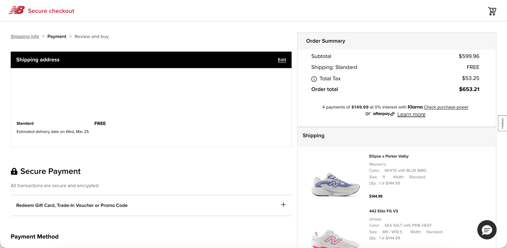Viewport: 507px width, 248px height.
Task: Click the Secure Payment lock icon
Action: click(14, 171)
